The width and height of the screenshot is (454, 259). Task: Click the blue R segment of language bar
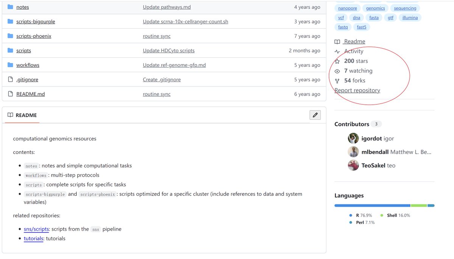tap(372, 206)
